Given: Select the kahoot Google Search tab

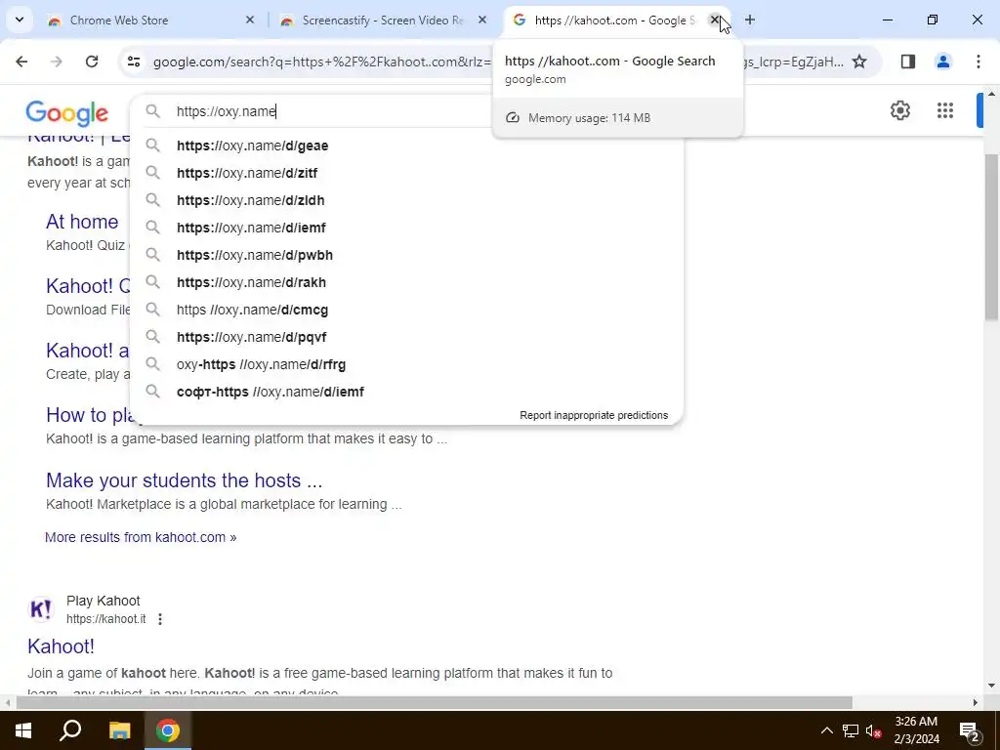Looking at the screenshot, I should coord(615,21).
